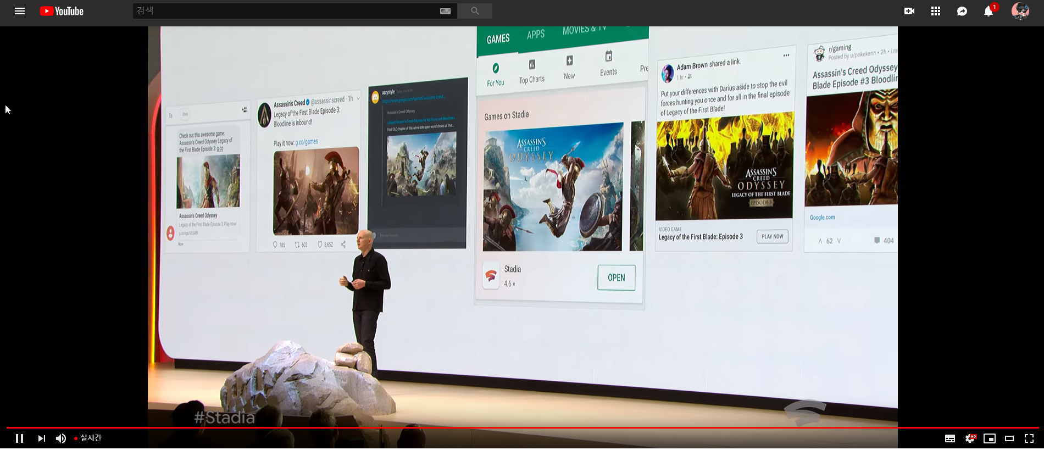1044x450 pixels.
Task: Open the notifications bell
Action: [x=989, y=11]
